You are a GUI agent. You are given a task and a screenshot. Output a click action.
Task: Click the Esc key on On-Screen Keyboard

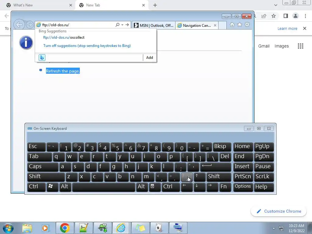pyautogui.click(x=37, y=147)
